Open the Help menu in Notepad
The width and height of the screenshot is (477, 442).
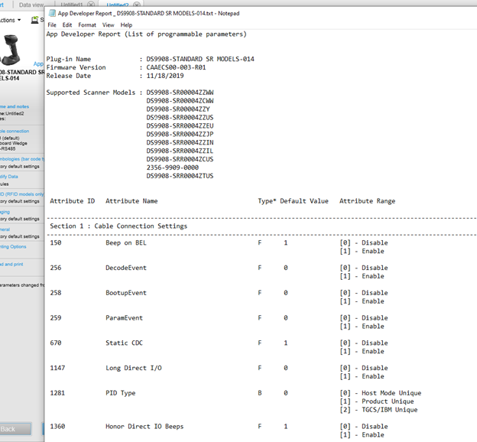click(x=126, y=25)
